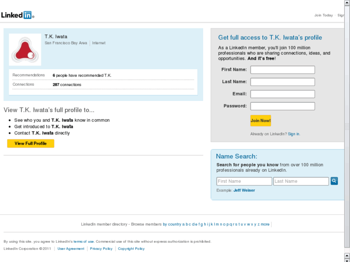The width and height of the screenshot is (350, 262).
Task: Click the LinkedIn logo
Action: pyautogui.click(x=17, y=15)
